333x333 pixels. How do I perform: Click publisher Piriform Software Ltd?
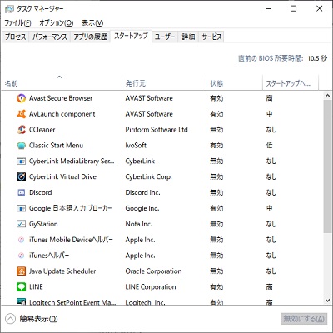pos(157,130)
